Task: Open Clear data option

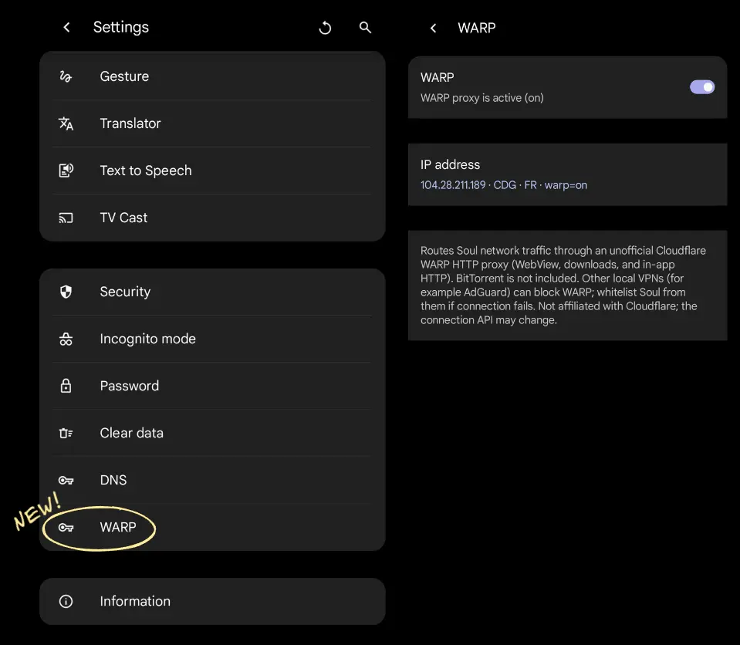Action: point(212,433)
